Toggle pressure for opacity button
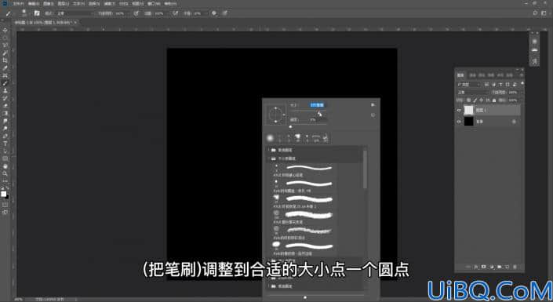 [136, 13]
